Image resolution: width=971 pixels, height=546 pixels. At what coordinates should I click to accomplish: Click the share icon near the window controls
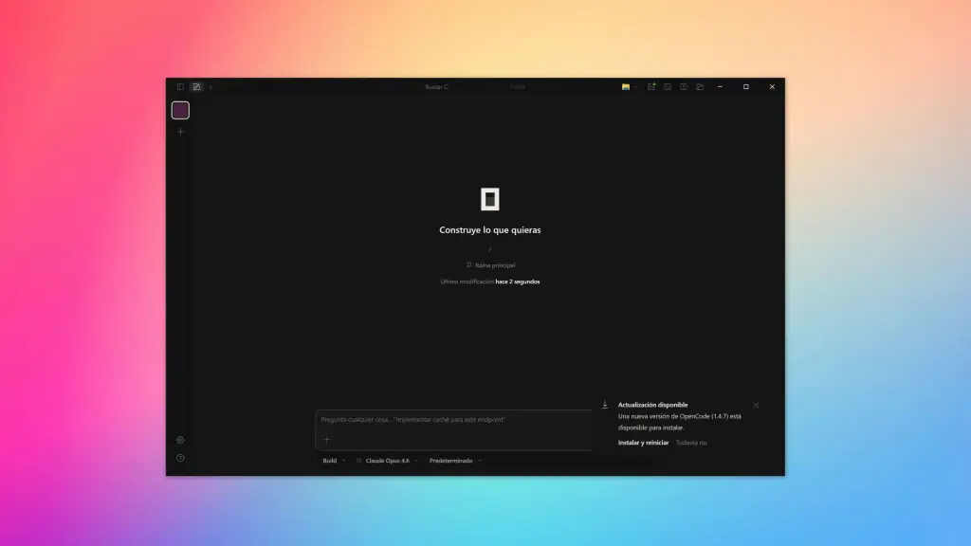(700, 86)
